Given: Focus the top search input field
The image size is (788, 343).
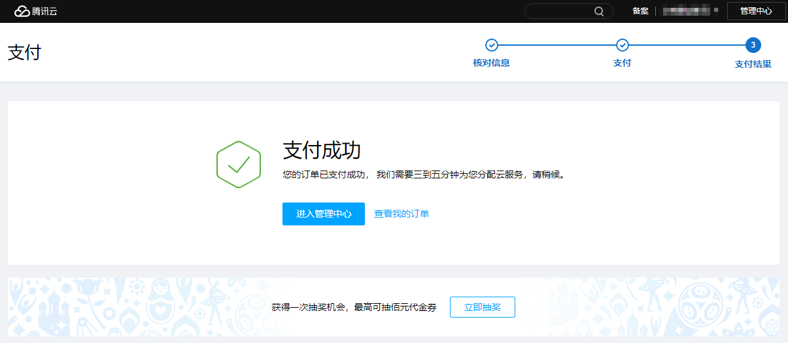Looking at the screenshot, I should (x=559, y=11).
